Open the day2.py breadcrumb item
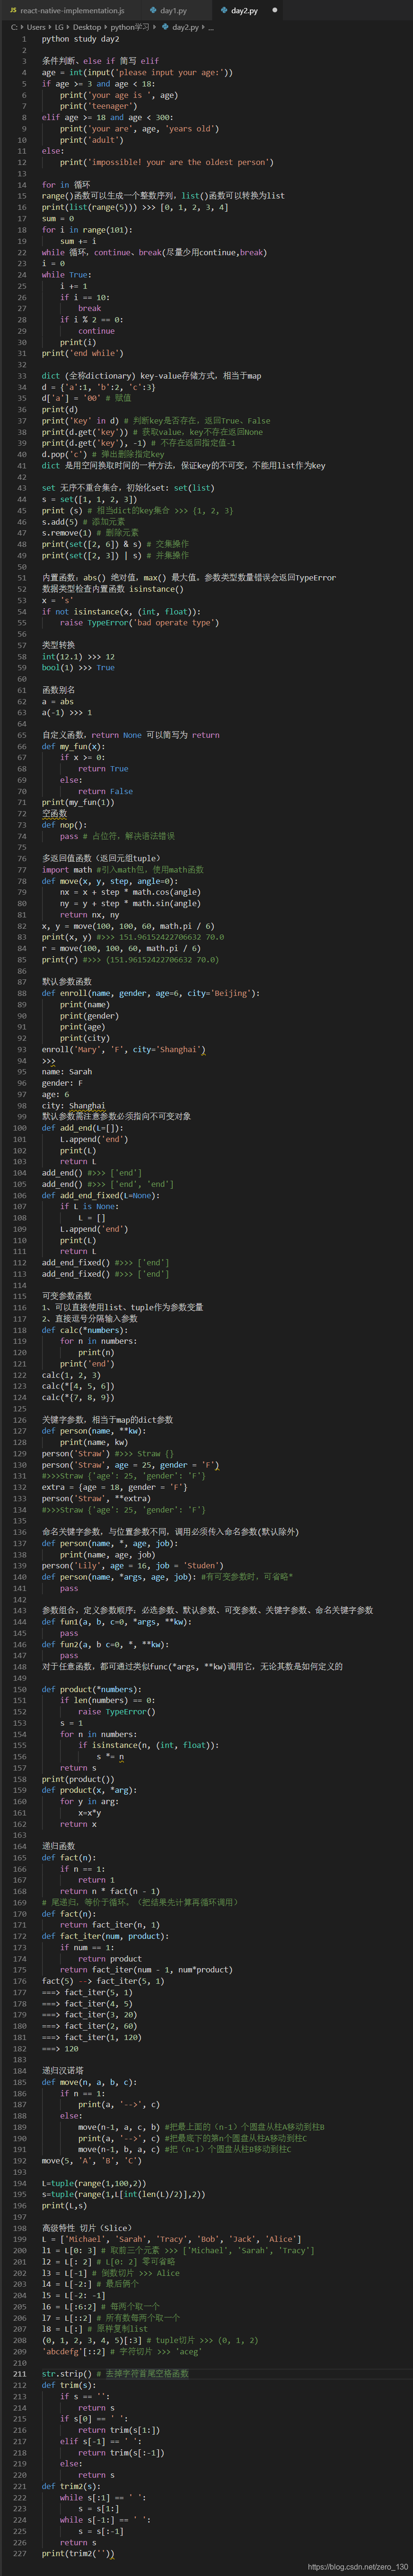 click(185, 27)
